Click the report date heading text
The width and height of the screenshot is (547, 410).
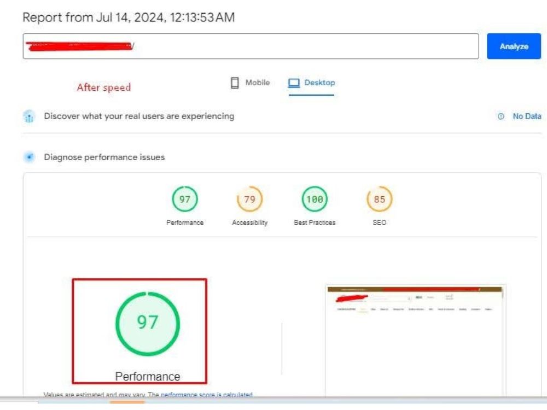[x=129, y=17]
